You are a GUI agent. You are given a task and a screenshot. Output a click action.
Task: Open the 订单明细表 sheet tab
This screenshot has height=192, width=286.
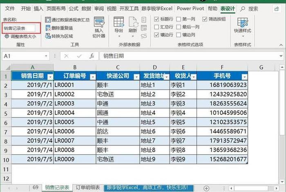pos(88,188)
